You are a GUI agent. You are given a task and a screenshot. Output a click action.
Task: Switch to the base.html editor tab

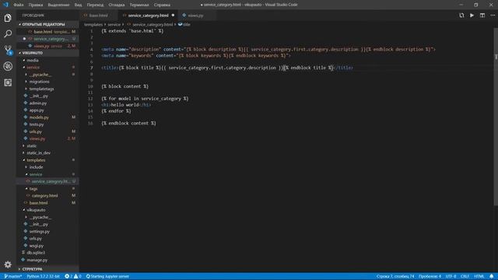(x=98, y=16)
